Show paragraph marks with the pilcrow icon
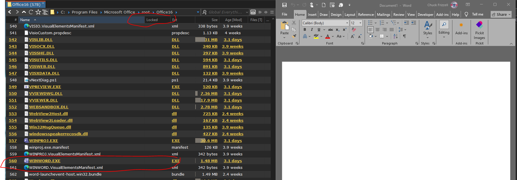Viewport: 517px width, 180px height. [405, 36]
